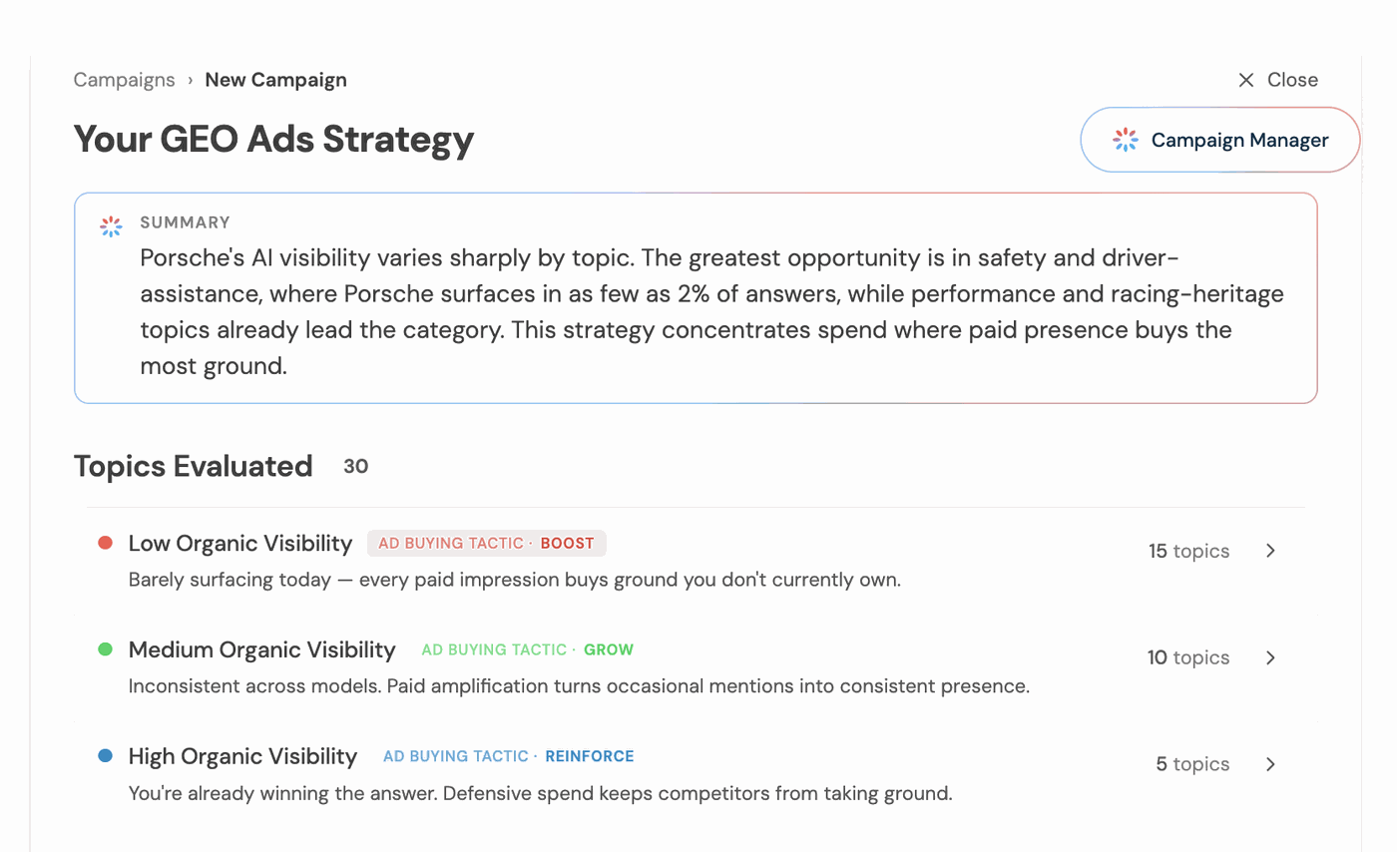The width and height of the screenshot is (1397, 852).
Task: Click the green Medium Organic Visibility dot
Action: (x=105, y=649)
